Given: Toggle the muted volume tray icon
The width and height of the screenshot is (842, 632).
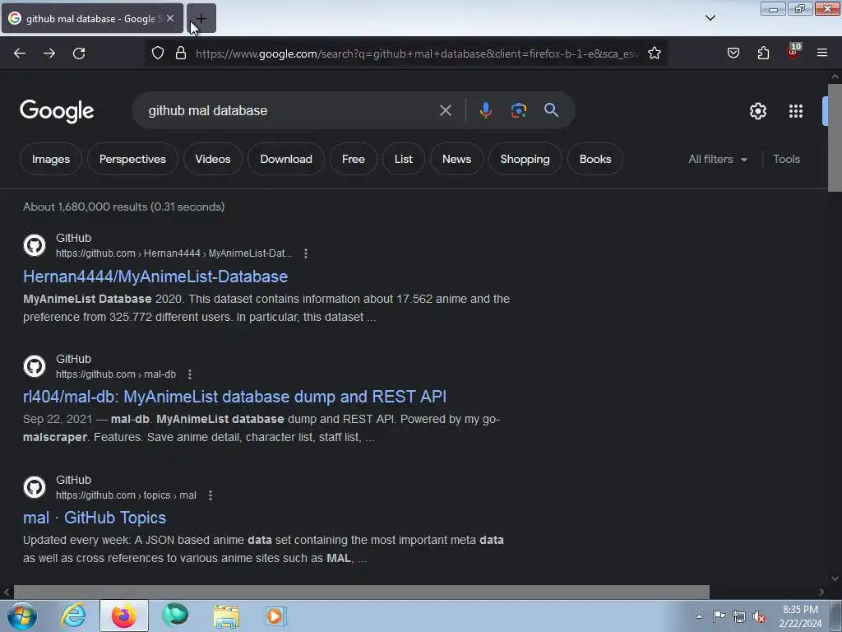Looking at the screenshot, I should pyautogui.click(x=759, y=617).
